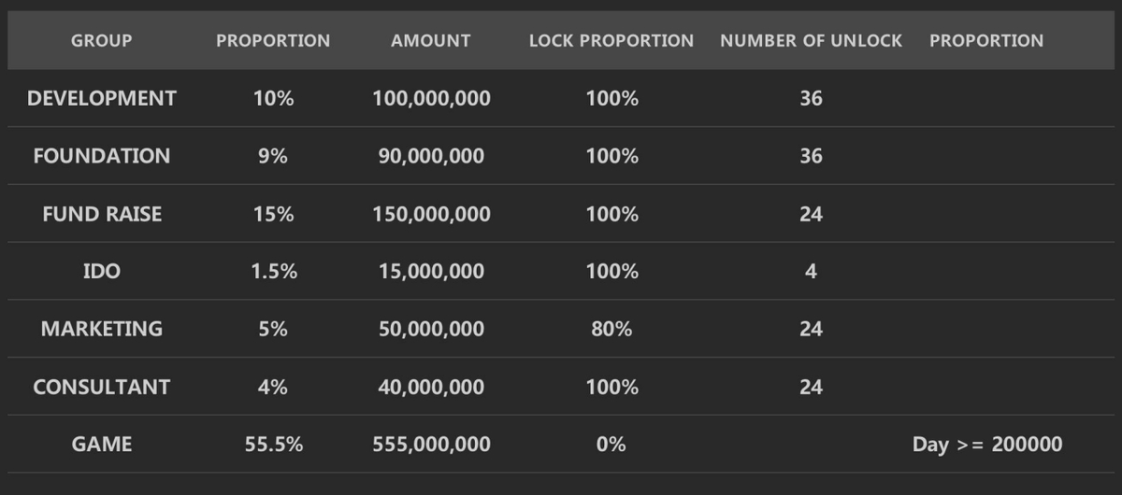This screenshot has width=1122, height=495.
Task: Select the 'Day >= 200000' cell
Action: click(986, 445)
